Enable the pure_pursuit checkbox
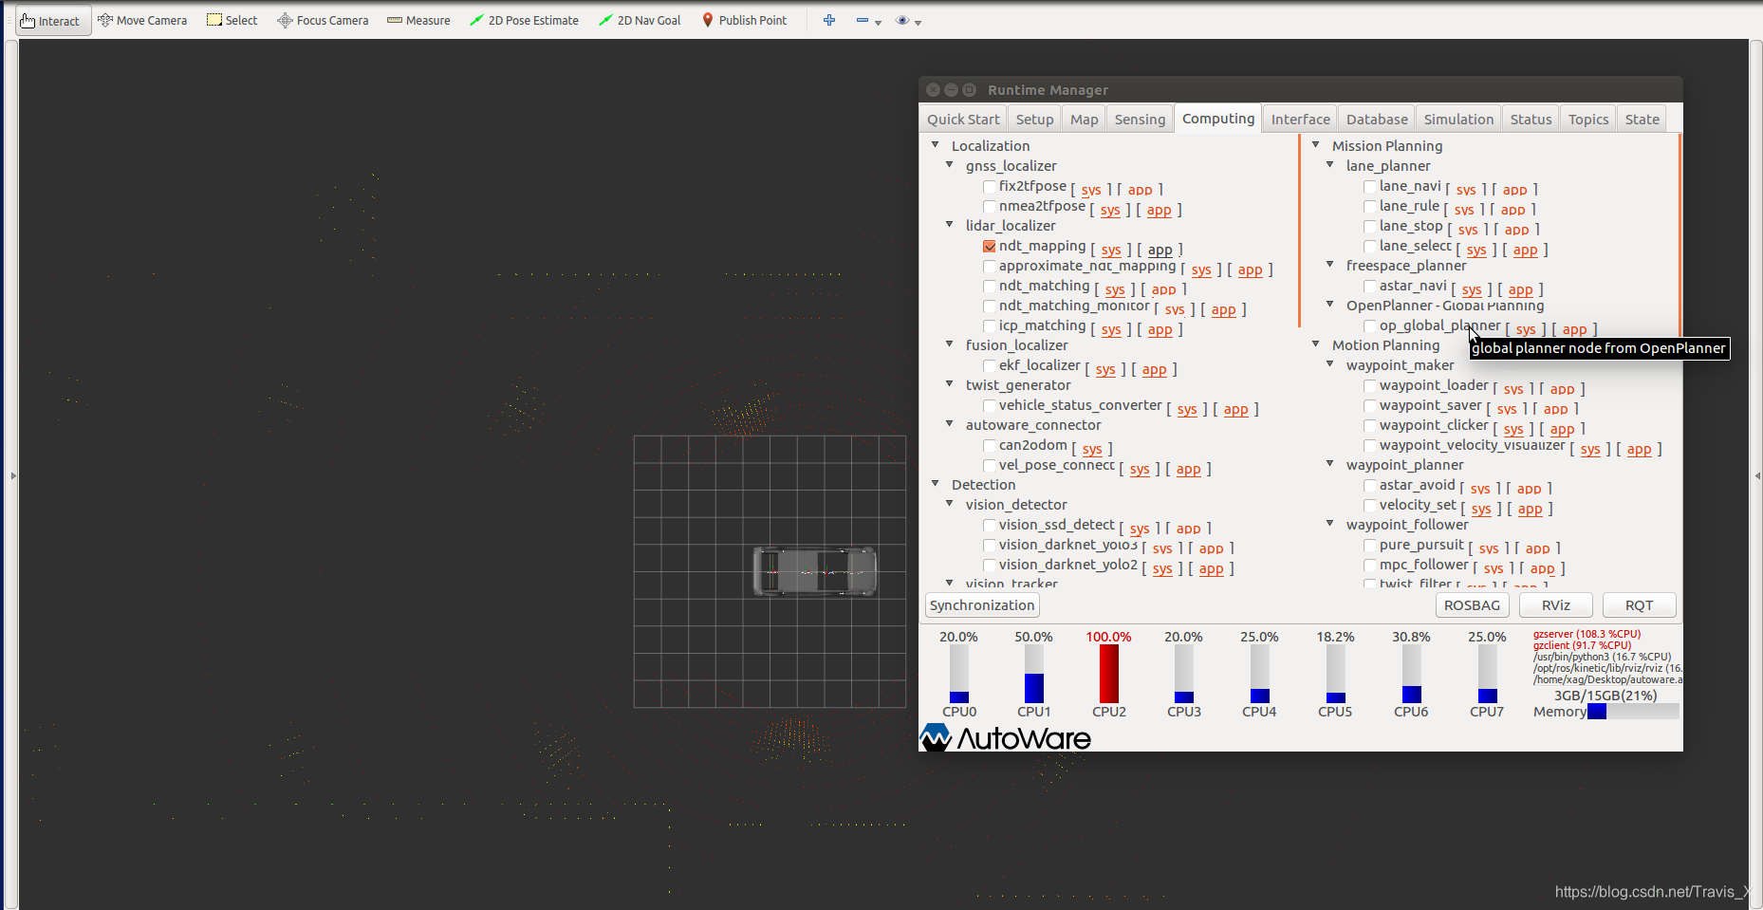The image size is (1763, 910). [x=1370, y=546]
